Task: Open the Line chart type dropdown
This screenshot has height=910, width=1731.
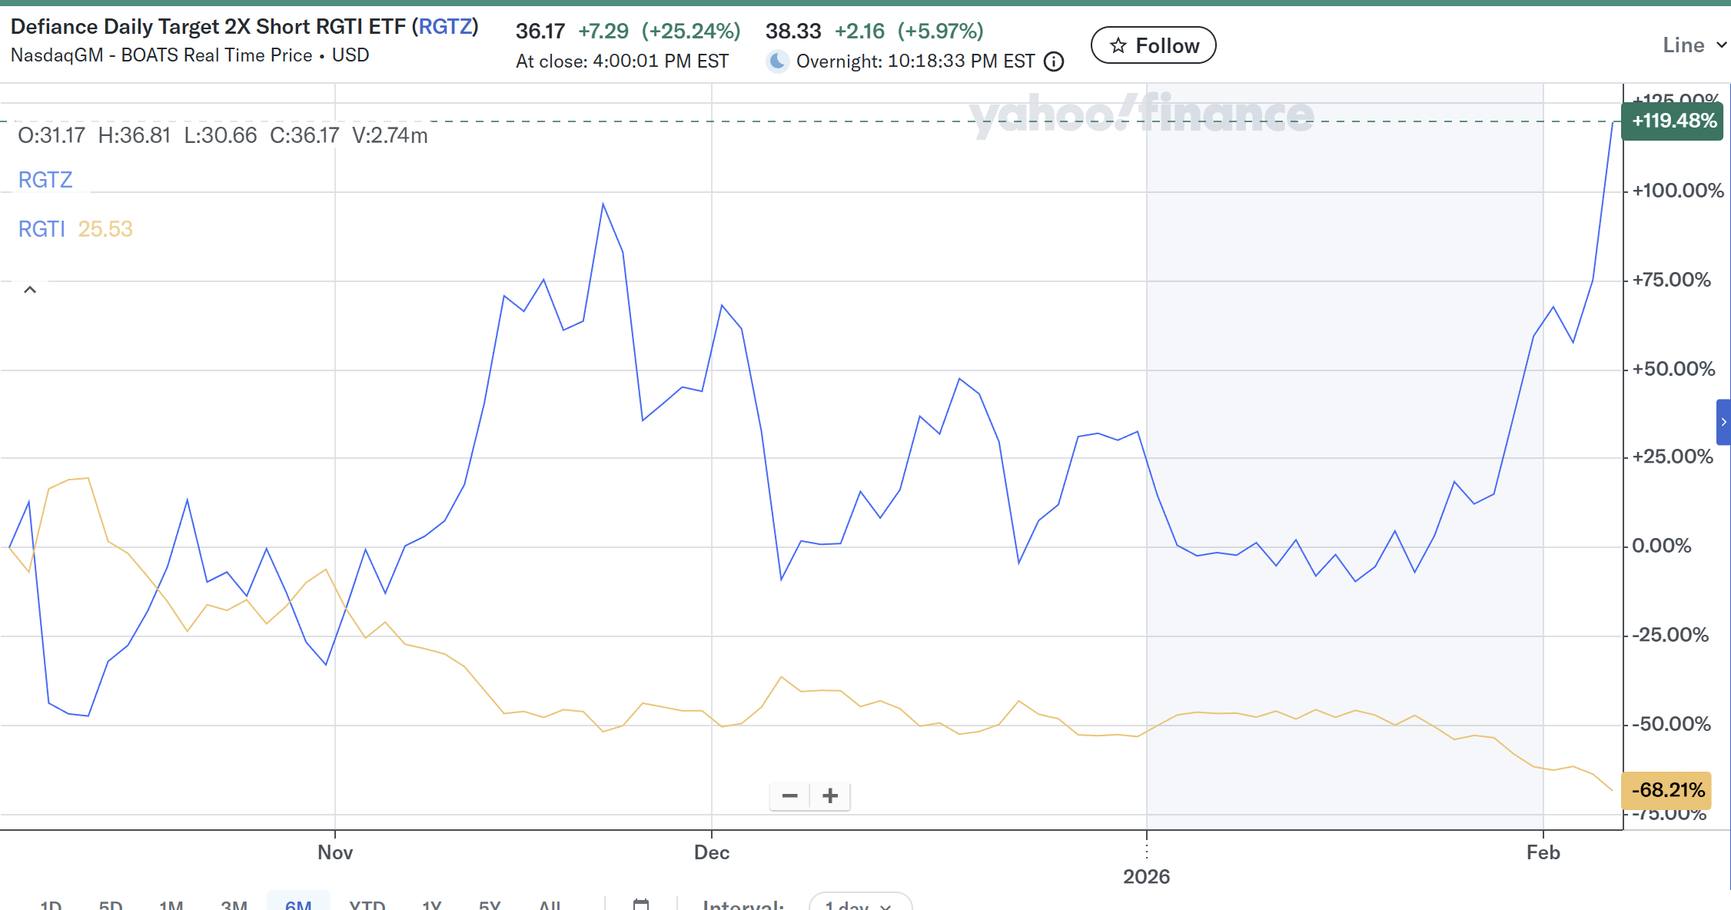Action: tap(1693, 45)
